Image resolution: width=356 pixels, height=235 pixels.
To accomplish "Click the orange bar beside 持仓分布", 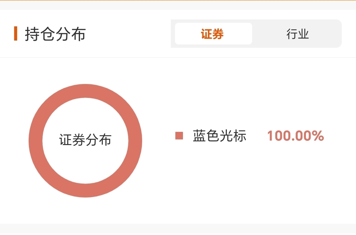I will [16, 34].
